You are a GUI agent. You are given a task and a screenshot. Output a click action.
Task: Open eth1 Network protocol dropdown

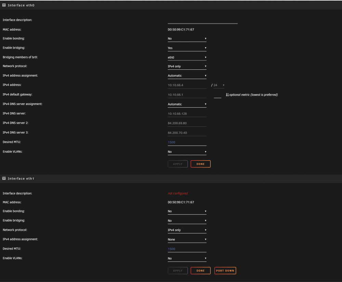[187, 230]
